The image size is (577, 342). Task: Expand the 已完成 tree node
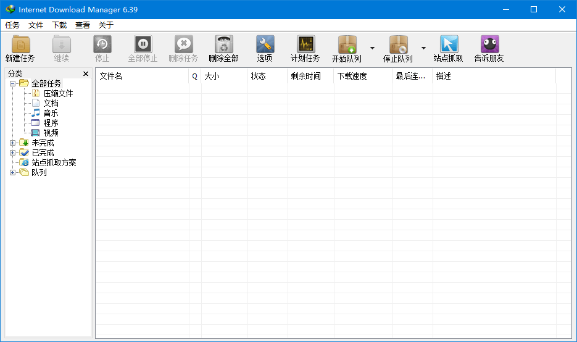(12, 152)
